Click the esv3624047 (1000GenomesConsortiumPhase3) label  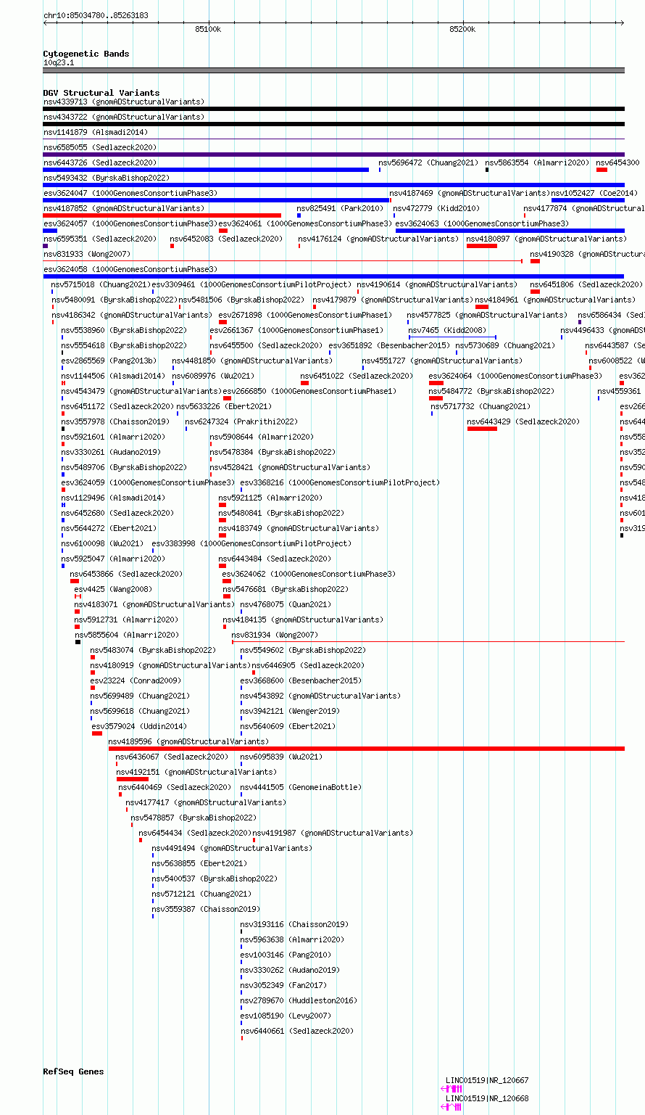[130, 194]
